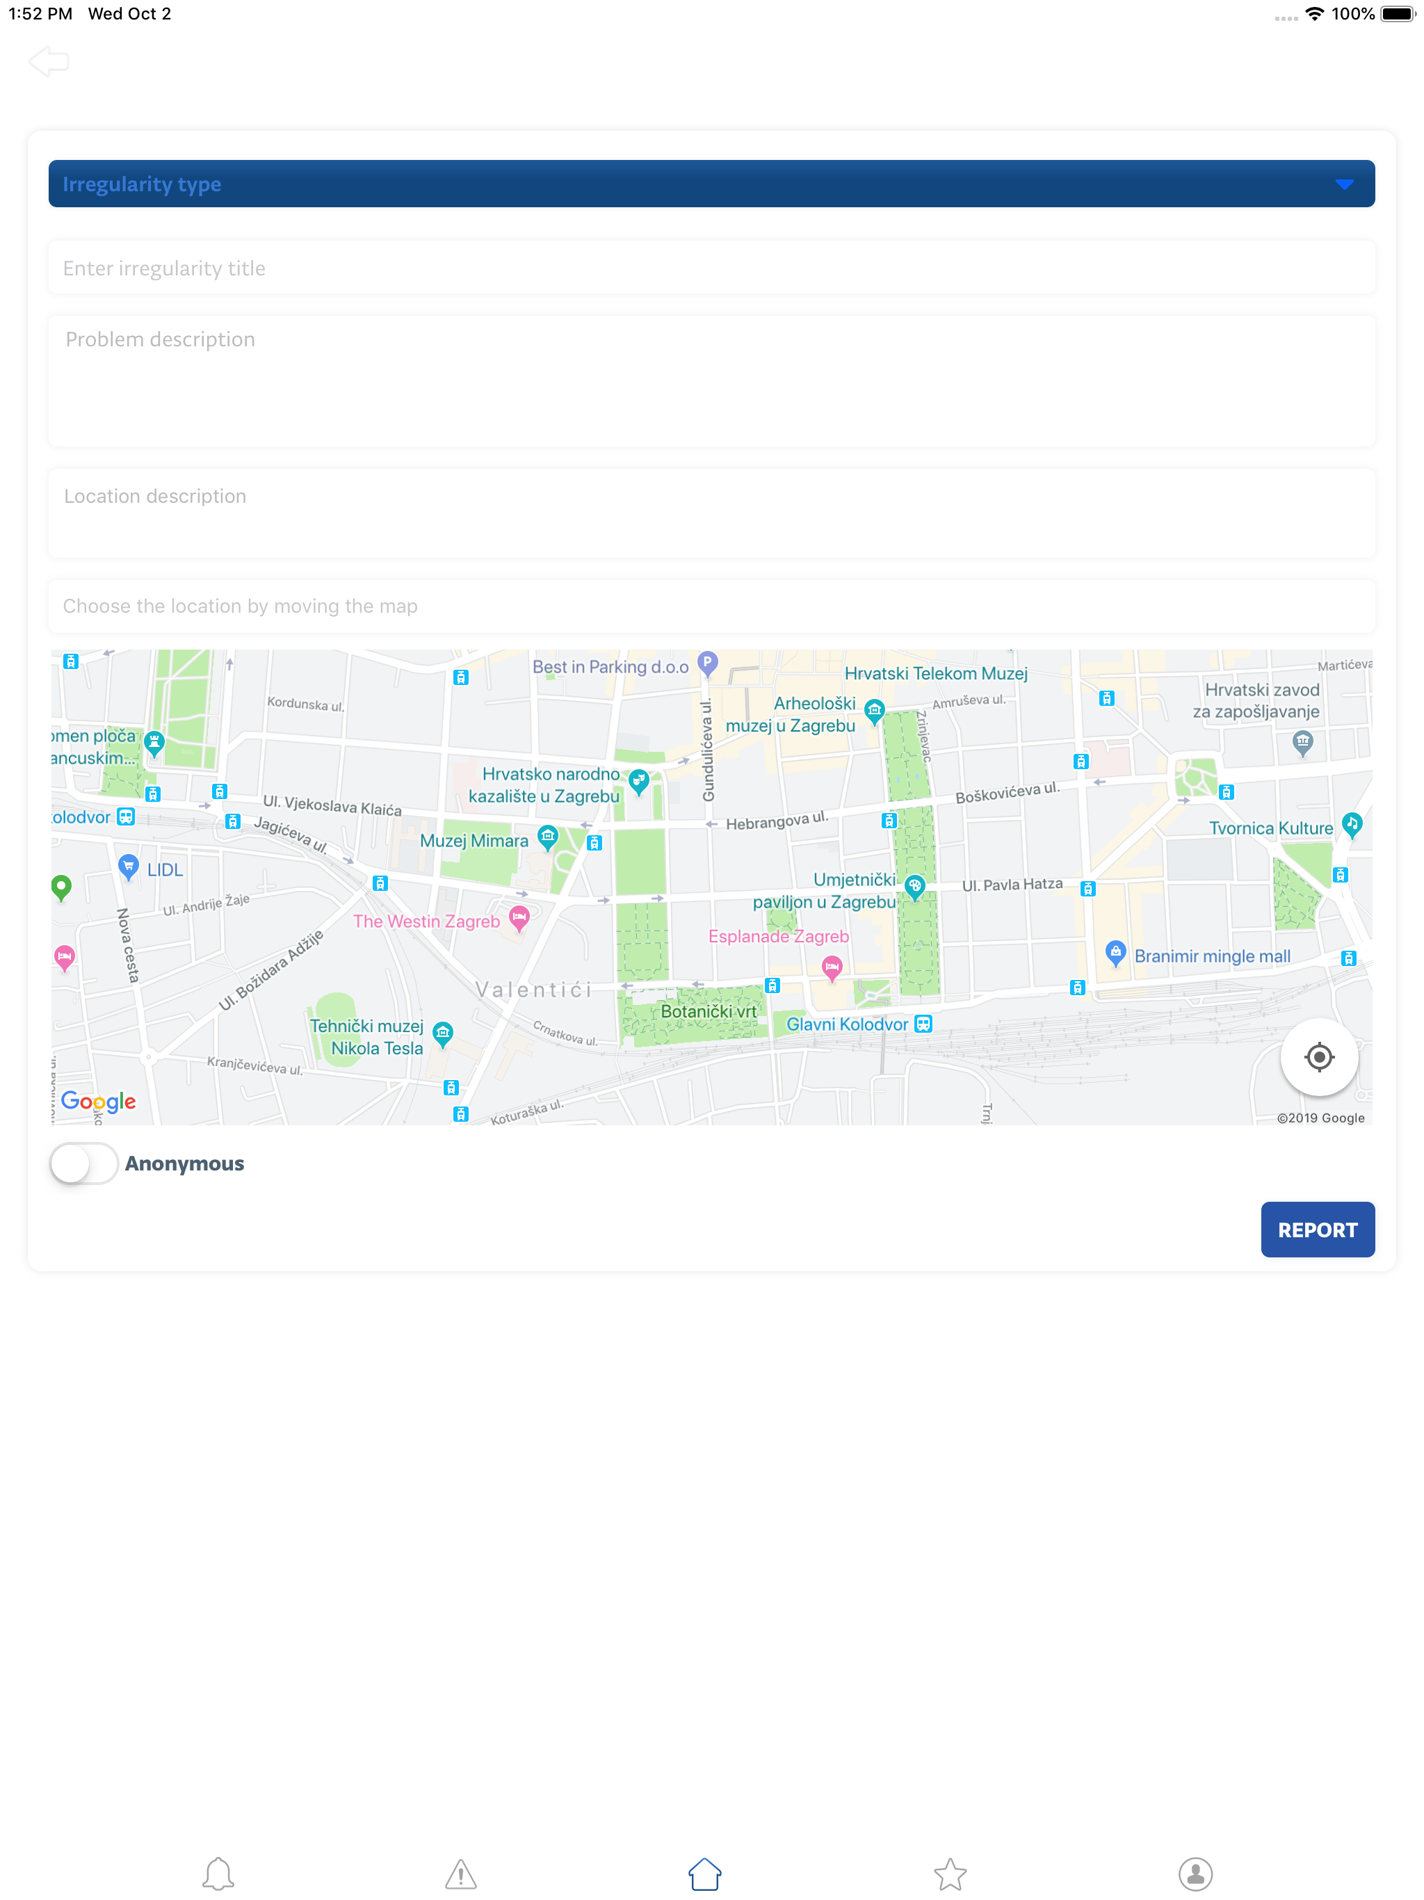Tap the Glavni Kolodvor train station marker
Screen dimensions: 1424x1900
(923, 1023)
